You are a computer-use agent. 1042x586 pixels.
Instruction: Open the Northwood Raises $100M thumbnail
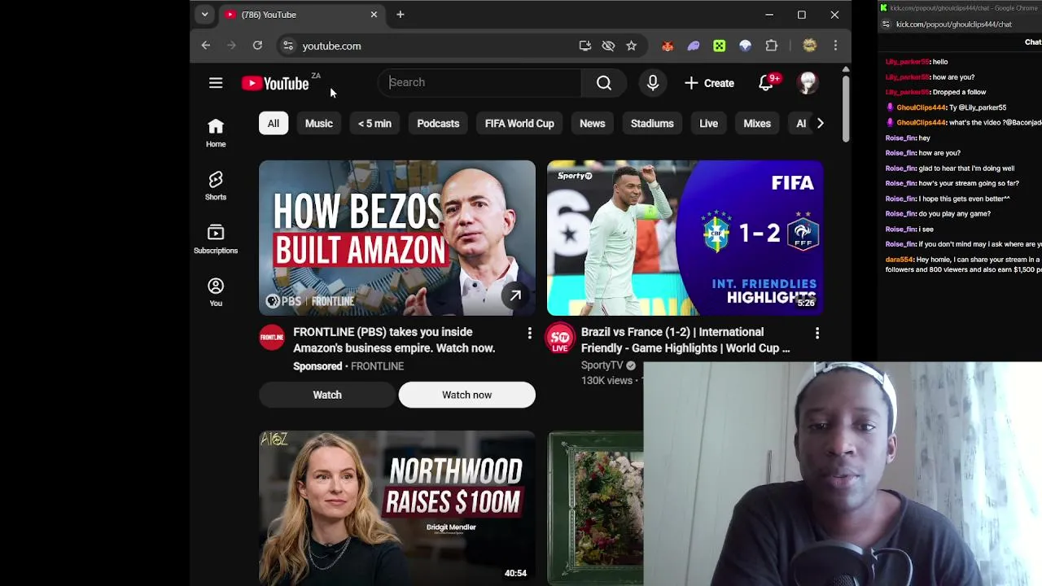(397, 508)
